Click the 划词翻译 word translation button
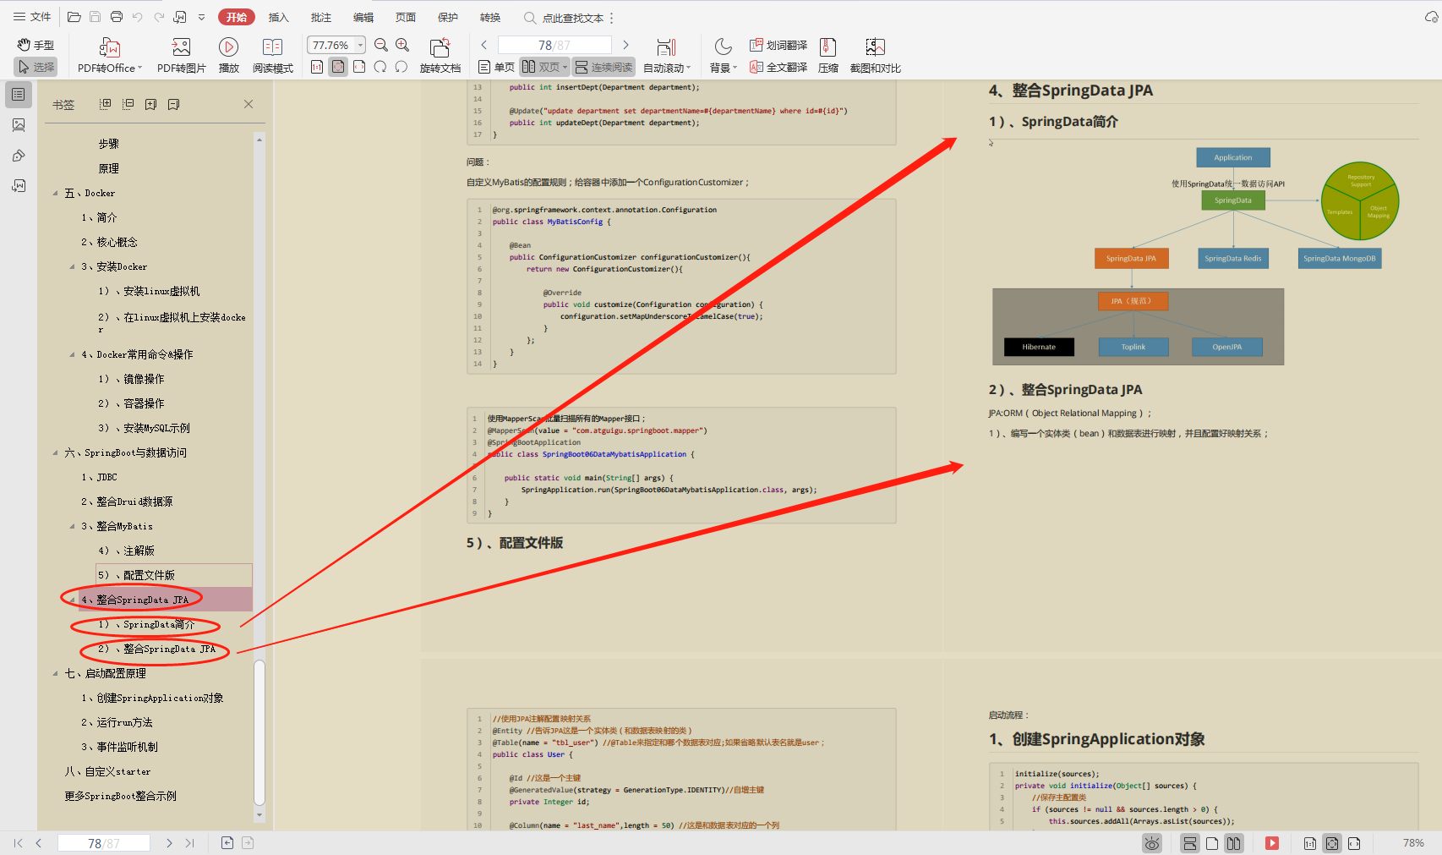This screenshot has height=855, width=1442. point(778,45)
